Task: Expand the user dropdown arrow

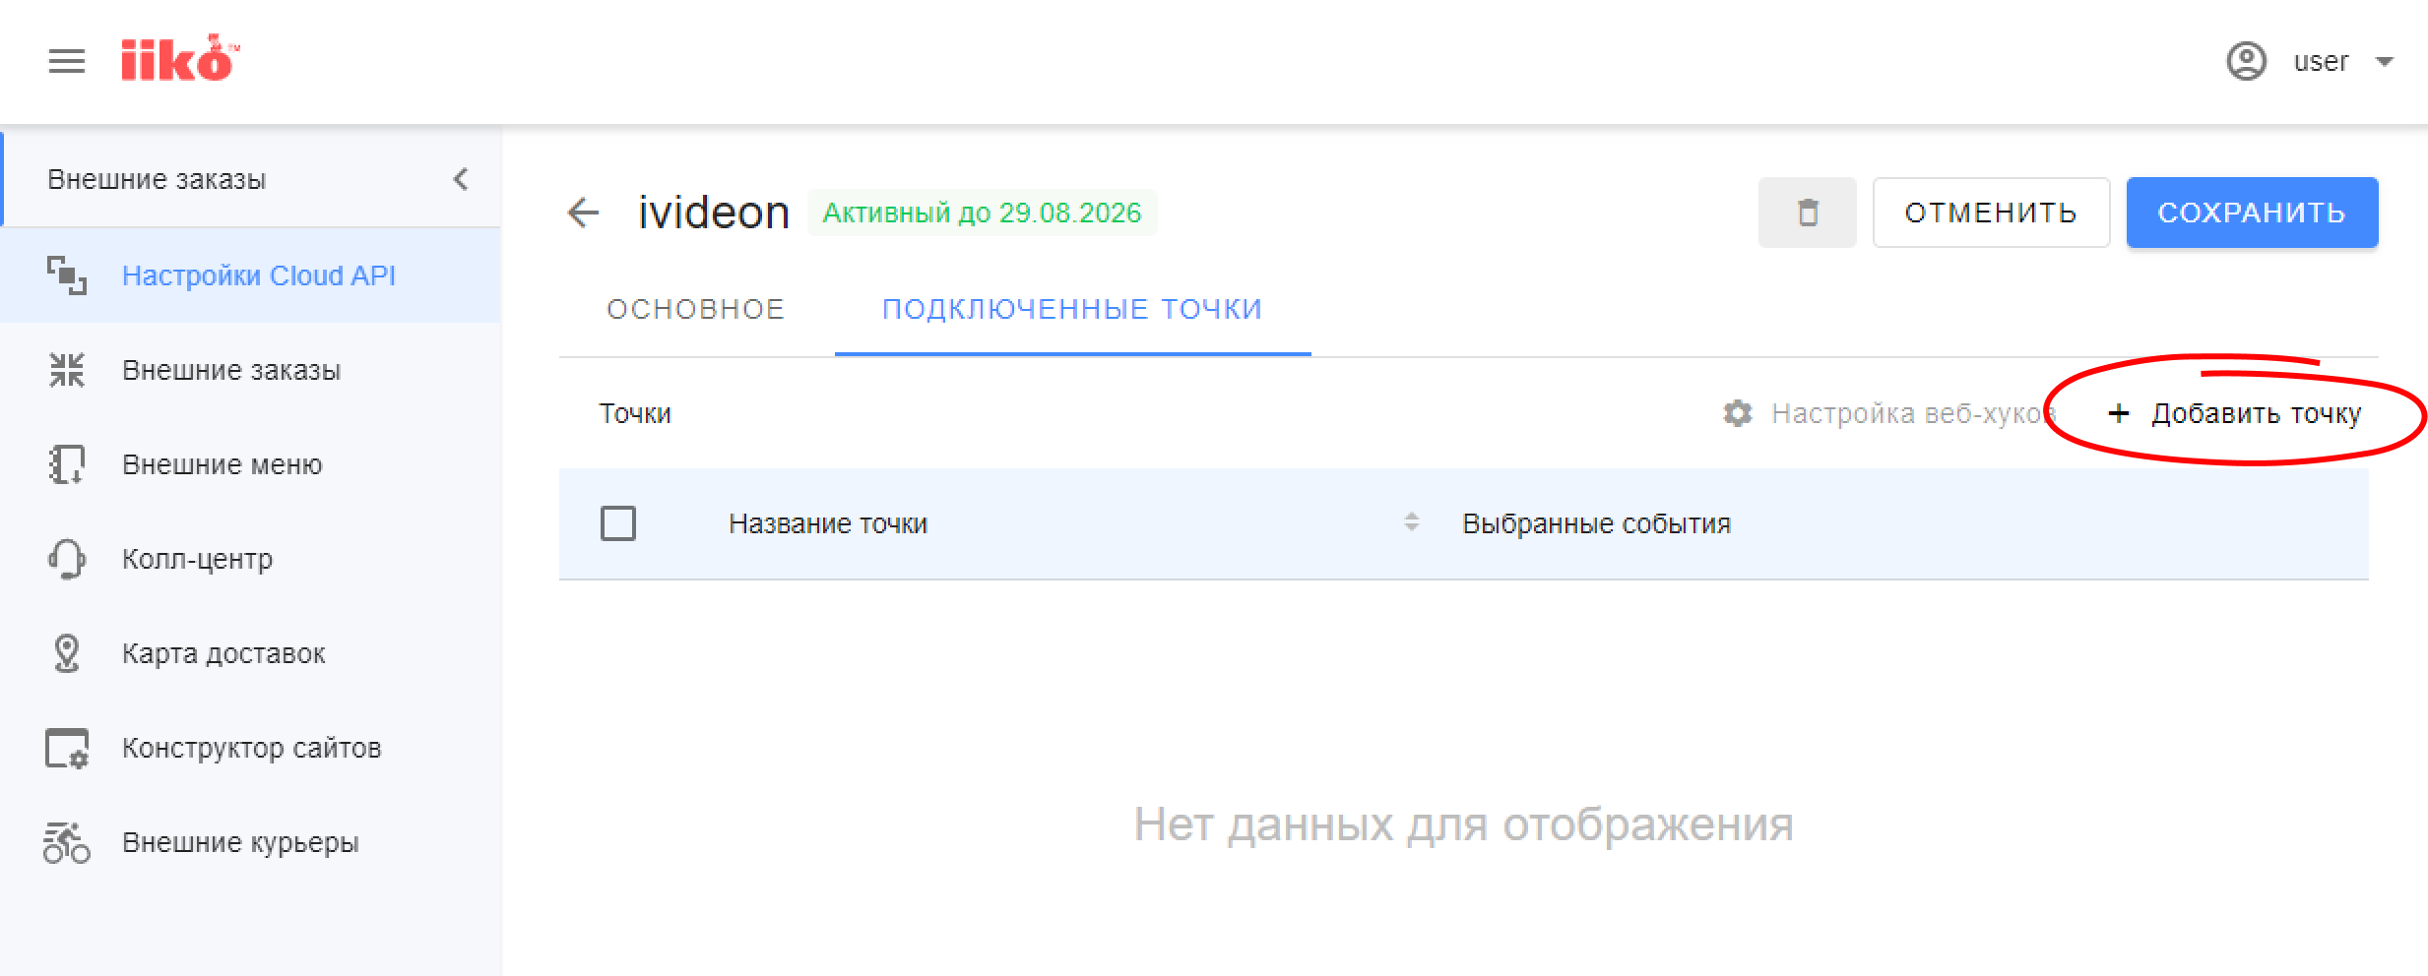Action: 2384,62
